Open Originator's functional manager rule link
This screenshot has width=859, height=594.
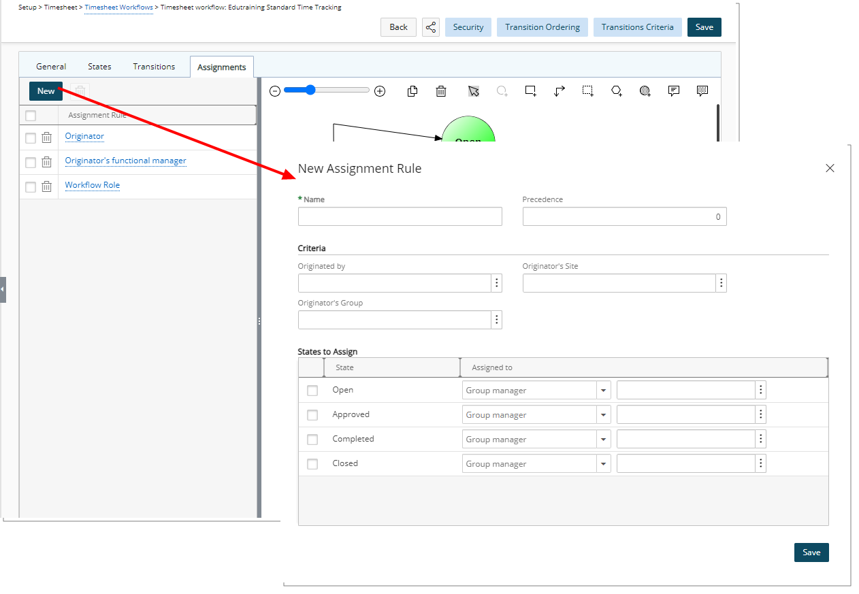coord(126,161)
